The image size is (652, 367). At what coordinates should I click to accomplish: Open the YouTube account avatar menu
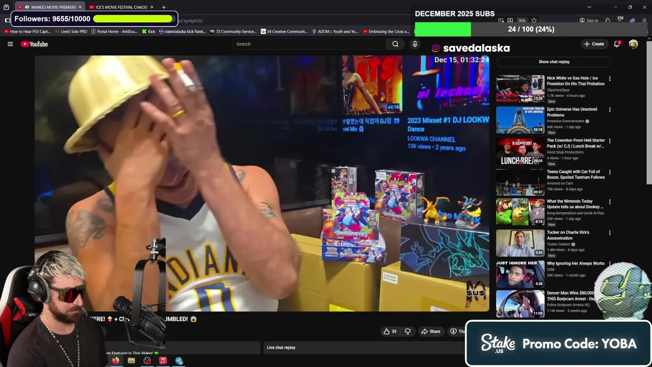[633, 44]
